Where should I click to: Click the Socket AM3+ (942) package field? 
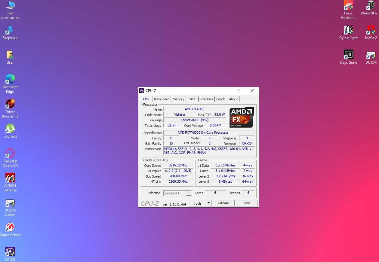pos(195,120)
